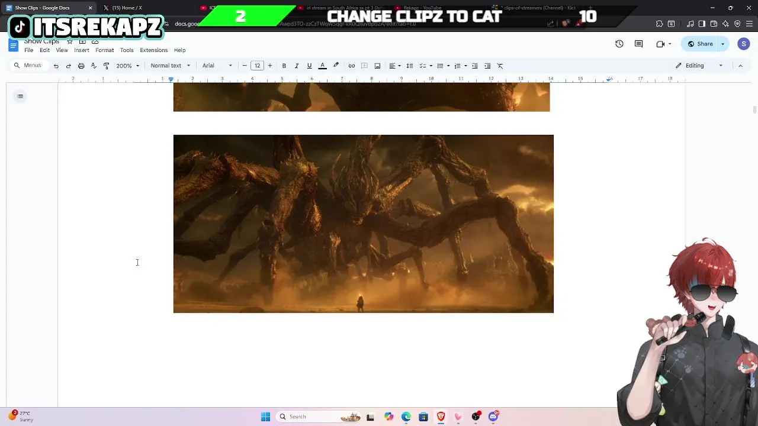Open the S account avatar
Viewport: 758px width, 426px height.
tap(744, 44)
